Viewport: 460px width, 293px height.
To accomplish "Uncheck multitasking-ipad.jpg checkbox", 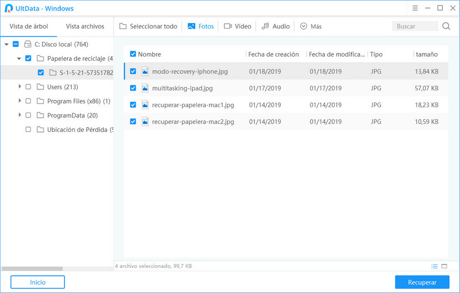I will [133, 88].
